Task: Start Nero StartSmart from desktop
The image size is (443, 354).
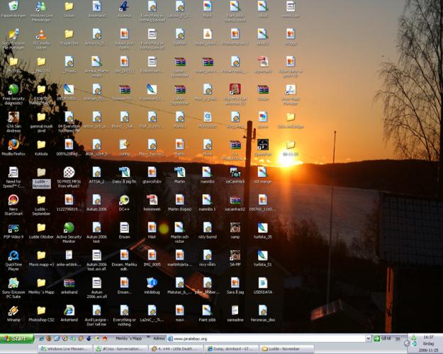Action: point(13,200)
